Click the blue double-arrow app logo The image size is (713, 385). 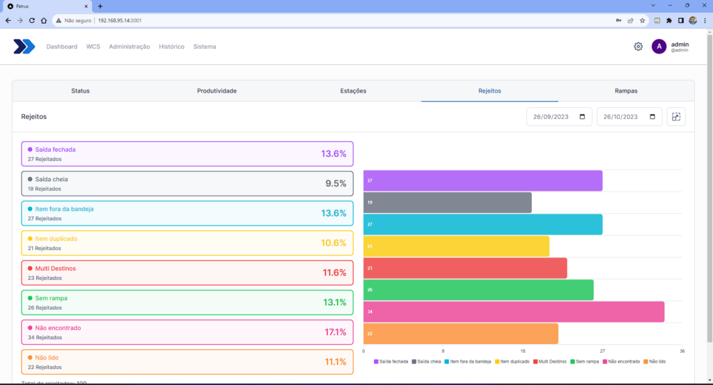[24, 47]
